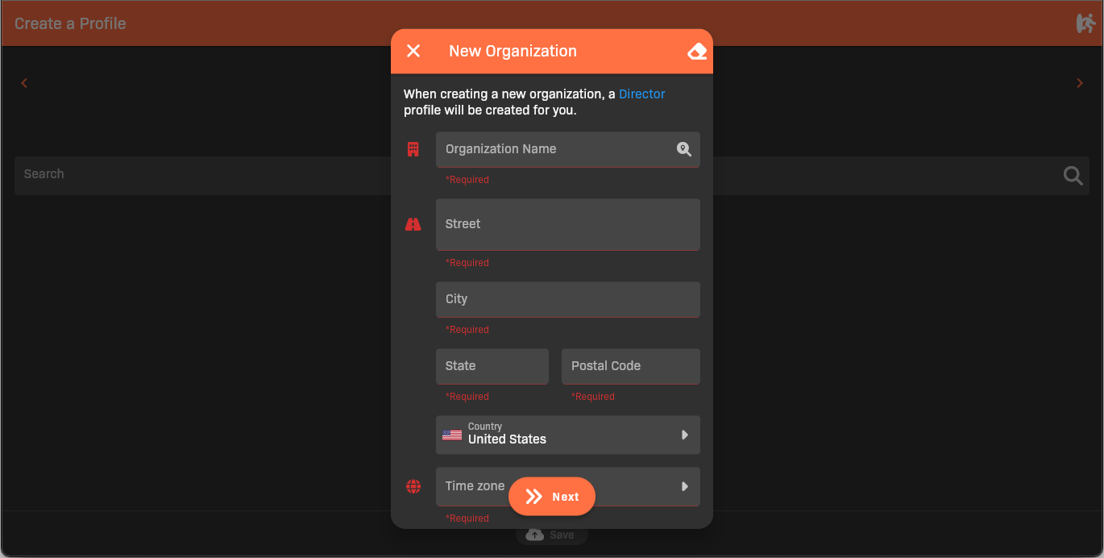This screenshot has height=558, width=1104.
Task: Go to next page with right chevron
Action: click(1080, 83)
